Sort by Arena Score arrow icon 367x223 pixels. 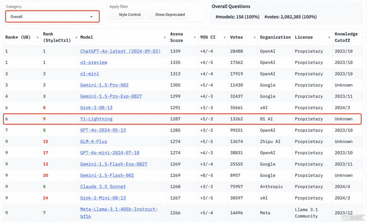point(195,37)
